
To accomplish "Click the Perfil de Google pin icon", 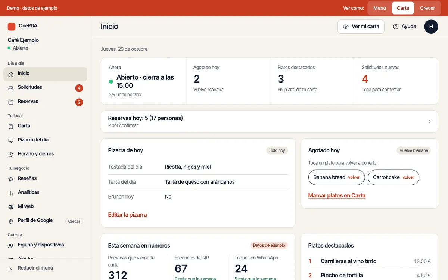I will (11, 221).
